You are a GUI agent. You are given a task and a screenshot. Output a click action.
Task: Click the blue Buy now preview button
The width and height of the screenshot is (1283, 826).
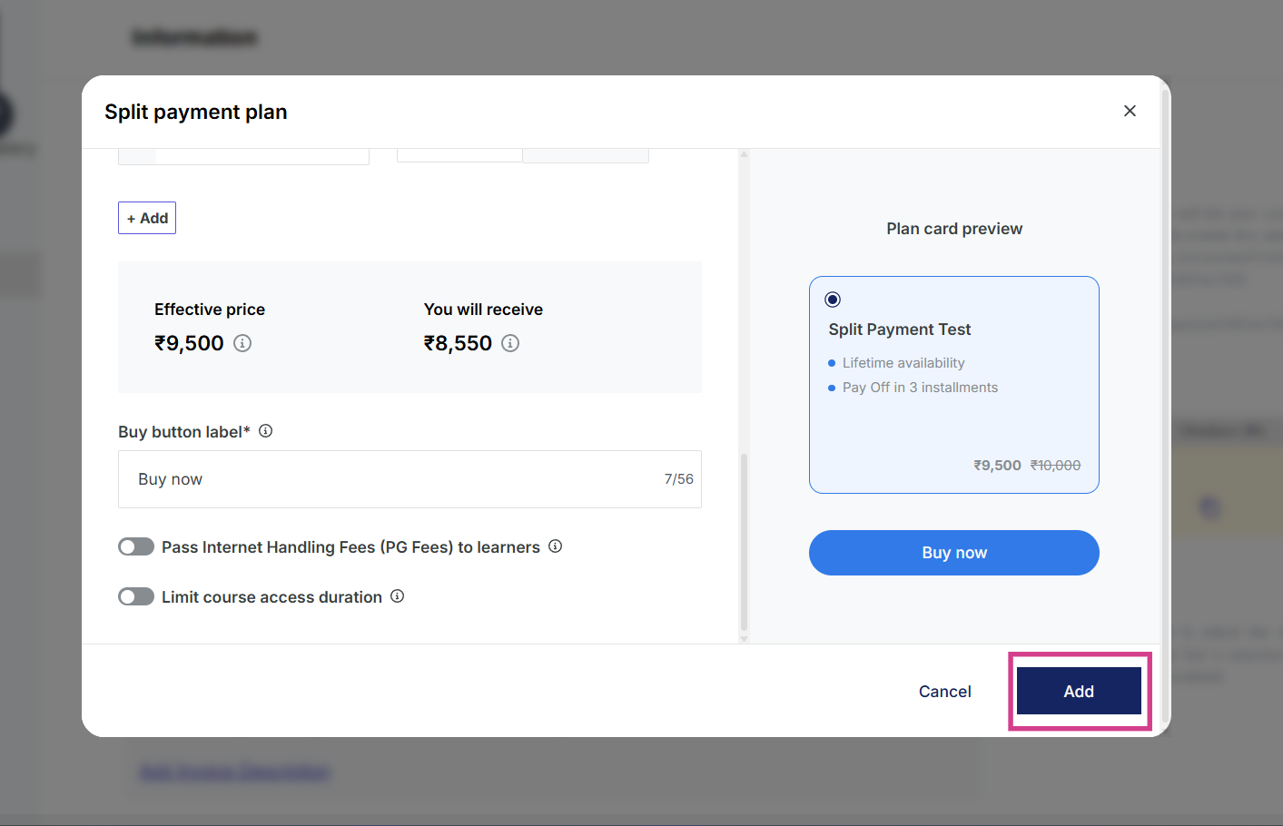coord(953,553)
